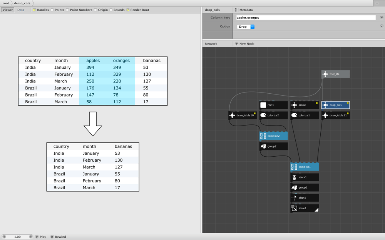Open the Option Drop dropdown
This screenshot has height=240, width=385.
click(246, 27)
